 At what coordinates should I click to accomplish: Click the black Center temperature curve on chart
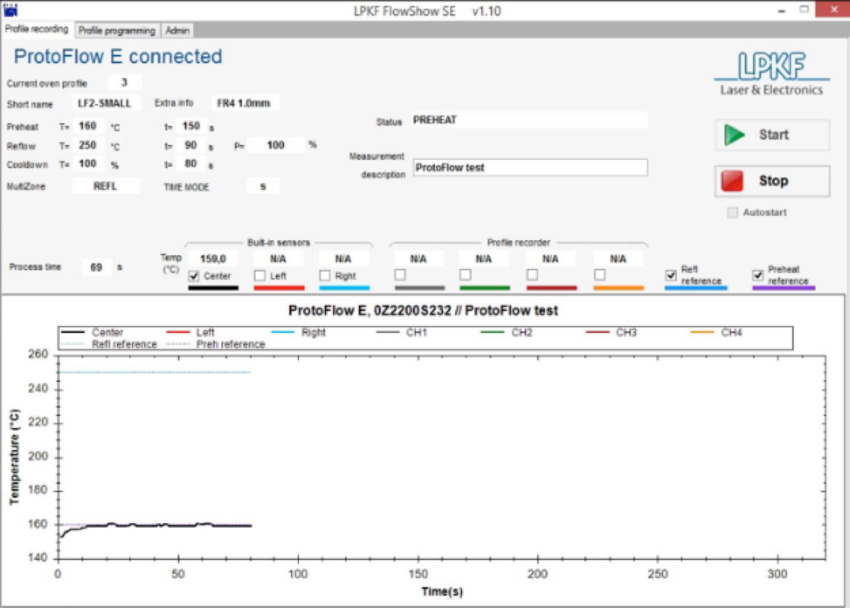click(157, 525)
